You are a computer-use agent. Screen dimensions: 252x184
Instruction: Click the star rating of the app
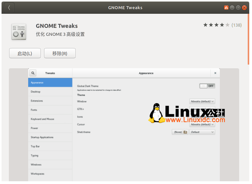pos(216,25)
